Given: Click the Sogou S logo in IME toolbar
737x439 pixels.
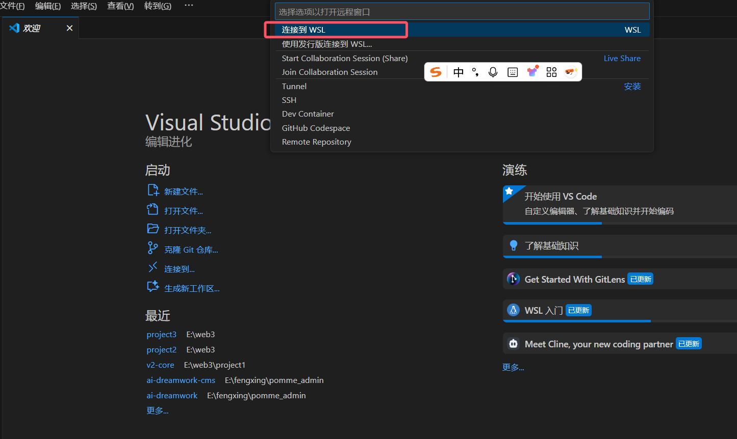Looking at the screenshot, I should pos(436,72).
